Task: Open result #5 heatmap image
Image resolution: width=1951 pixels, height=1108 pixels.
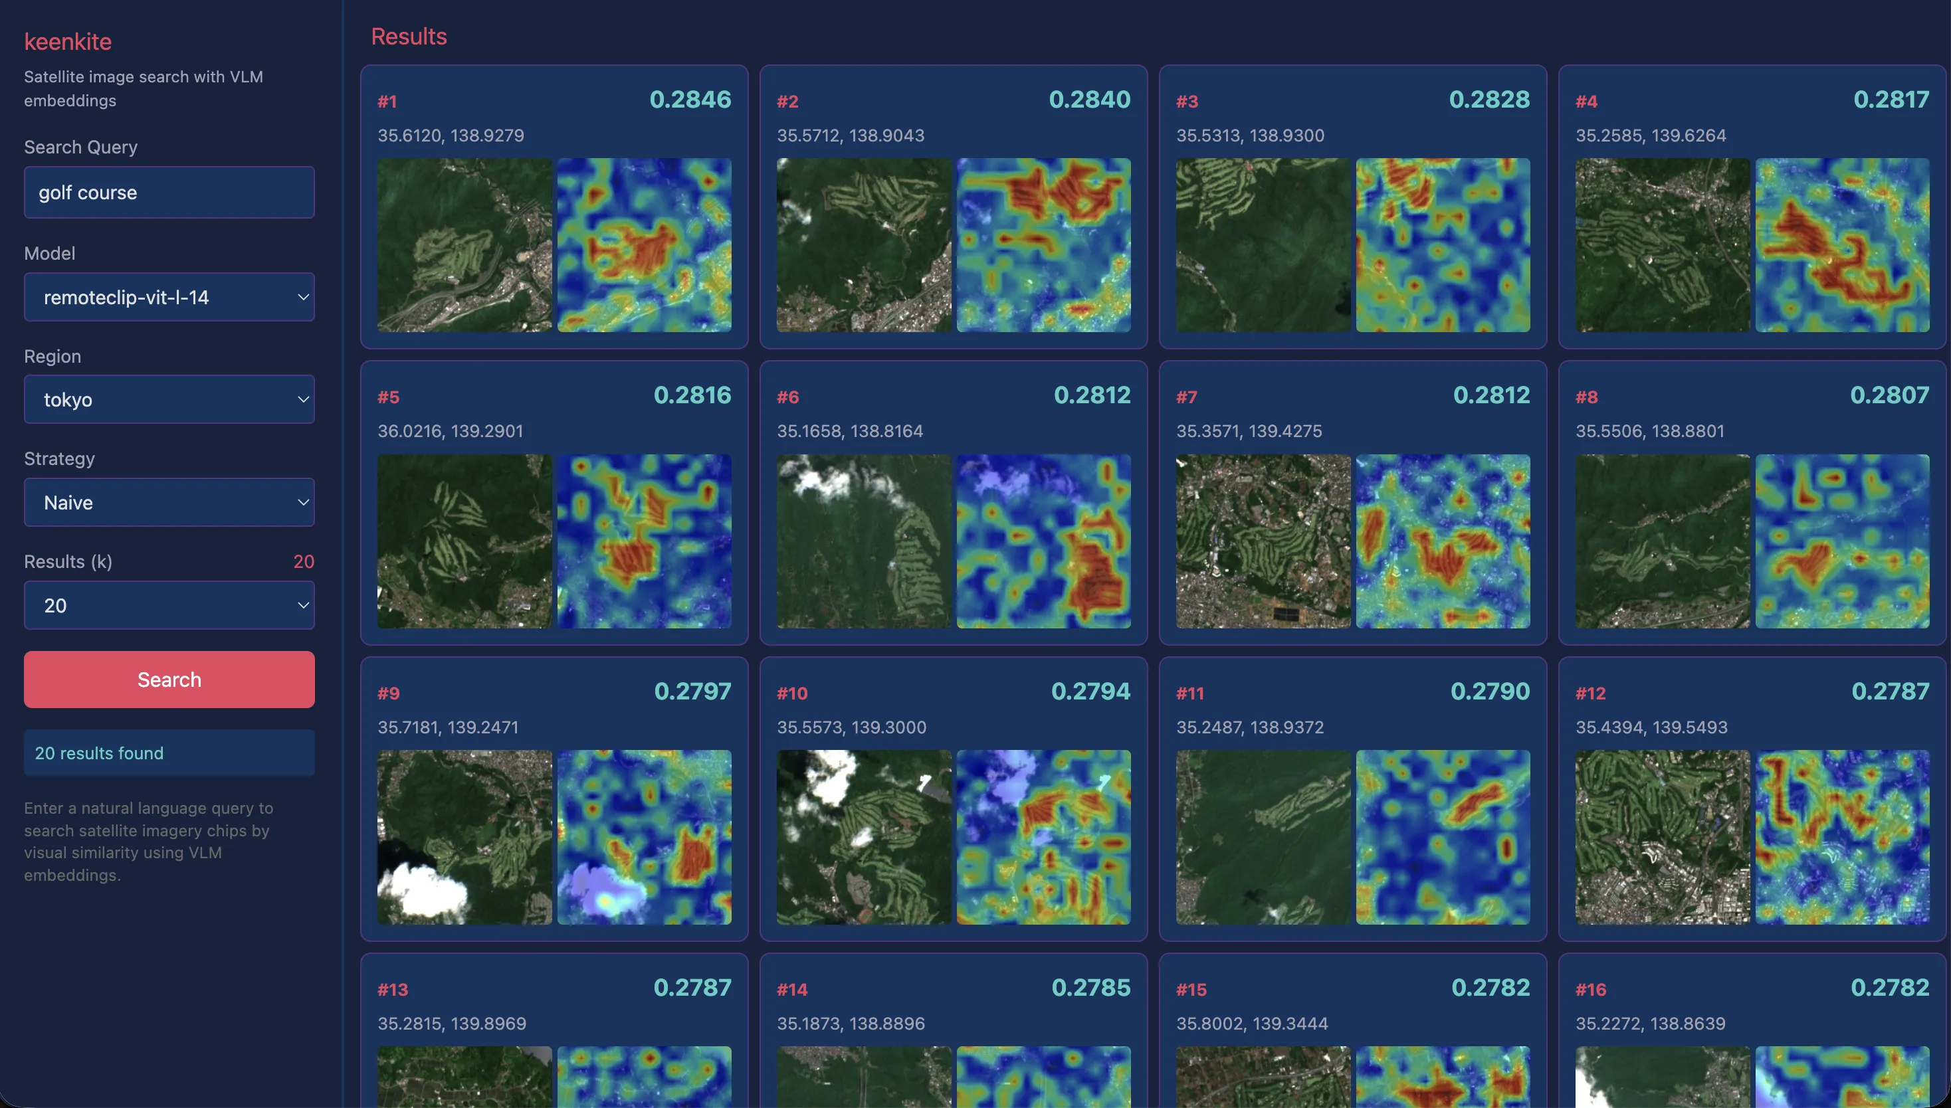Action: coord(644,541)
